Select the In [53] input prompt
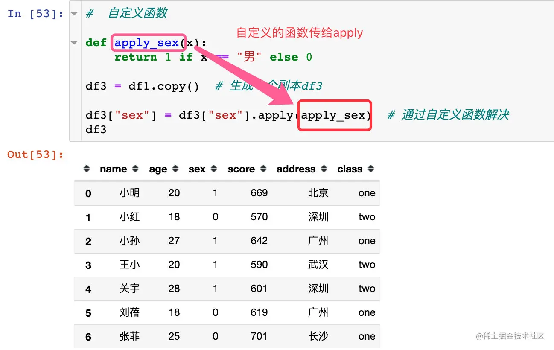The height and width of the screenshot is (350, 554). tap(35, 14)
